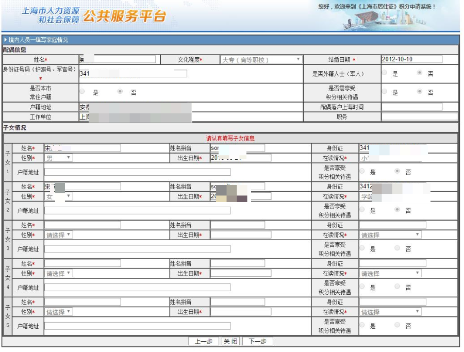The width and height of the screenshot is (464, 352).
Task: Select 是 for 是否外籍人士（军人）
Action: pos(385,73)
